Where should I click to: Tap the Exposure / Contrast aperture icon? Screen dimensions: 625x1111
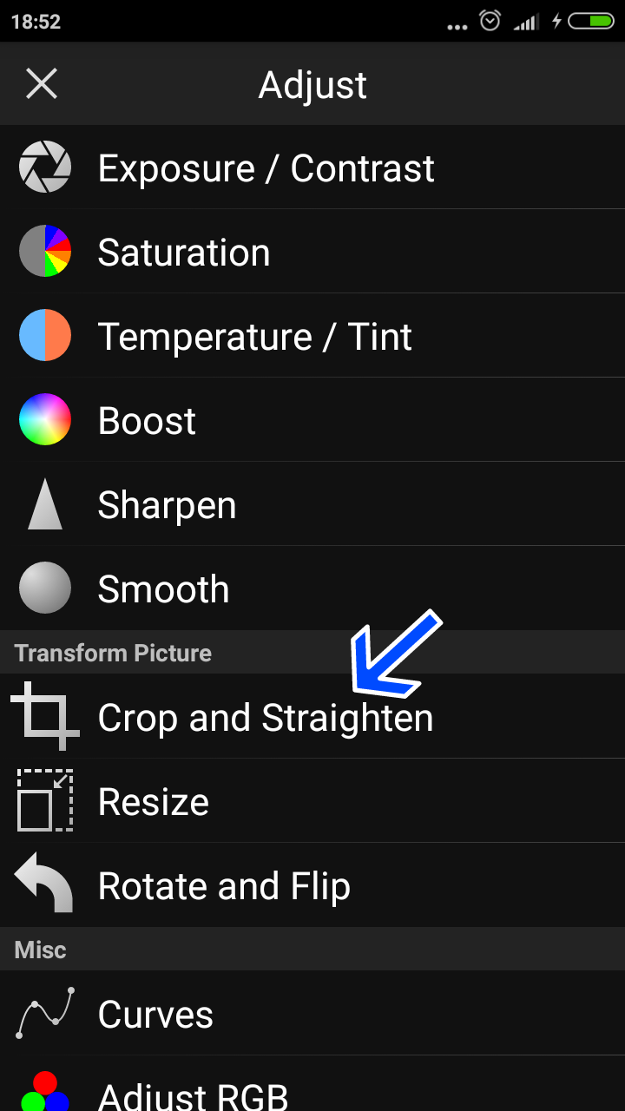tap(44, 168)
